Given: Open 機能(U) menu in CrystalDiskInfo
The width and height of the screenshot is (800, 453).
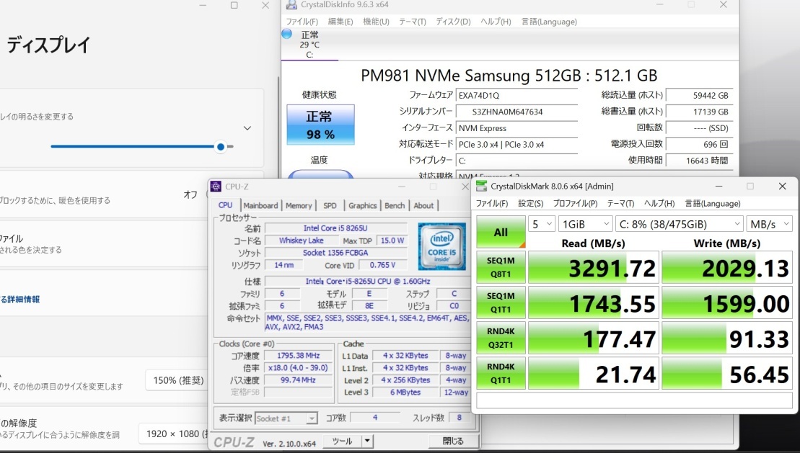Looking at the screenshot, I should [376, 22].
